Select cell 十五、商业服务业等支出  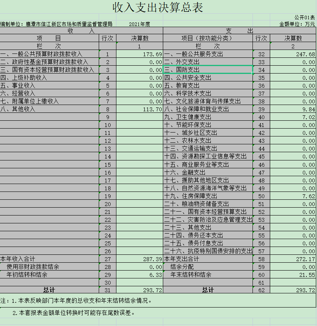208,165
